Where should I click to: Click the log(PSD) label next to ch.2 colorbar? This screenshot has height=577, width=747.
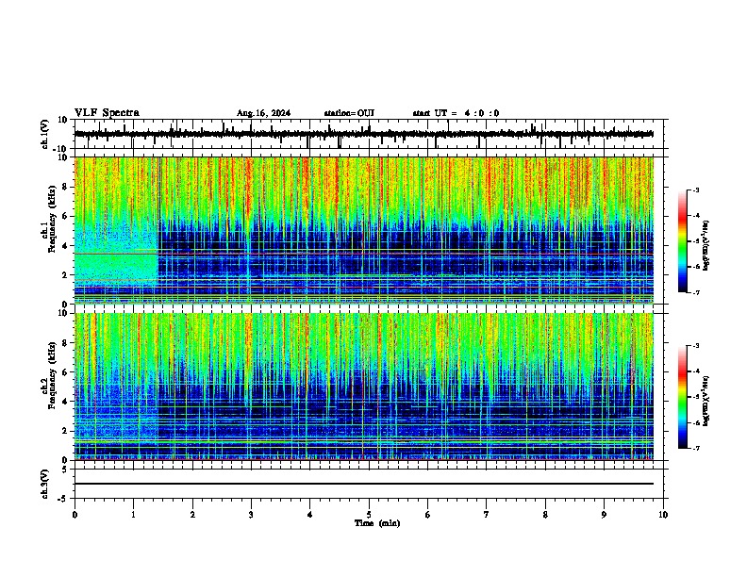705,401
